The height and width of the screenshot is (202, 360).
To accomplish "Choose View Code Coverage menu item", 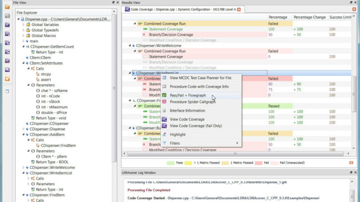I will [x=187, y=120].
